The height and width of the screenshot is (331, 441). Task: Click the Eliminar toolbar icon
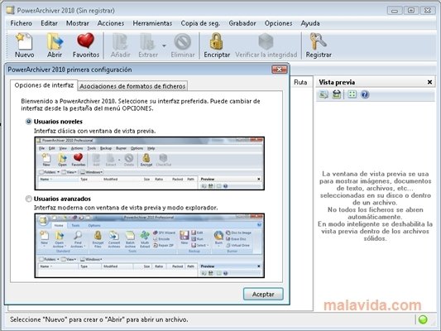[x=183, y=46]
